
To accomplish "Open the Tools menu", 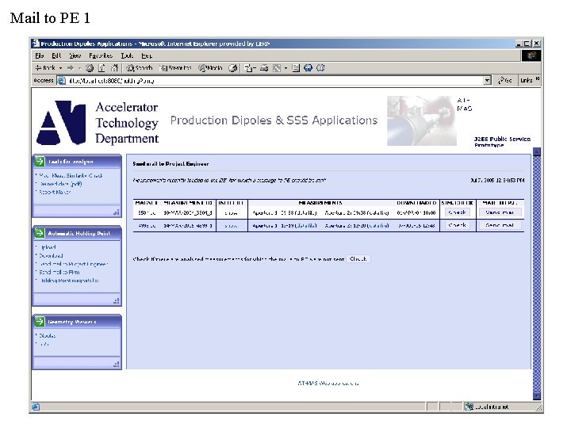I will (127, 56).
